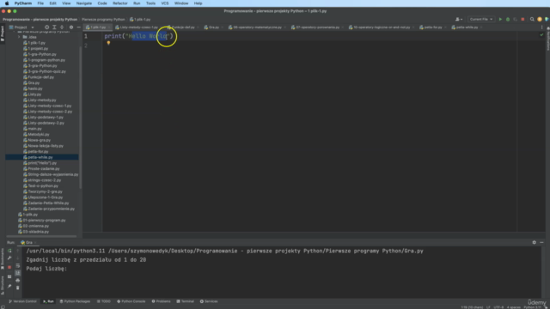
Task: Click the yellow lightbulb intention icon in editor
Action: 108,43
